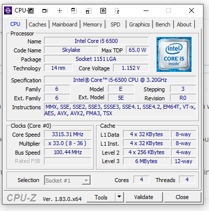Click the Skylake code name value
Image resolution: width=209 pixels, height=211 pixels.
[x=71, y=50]
